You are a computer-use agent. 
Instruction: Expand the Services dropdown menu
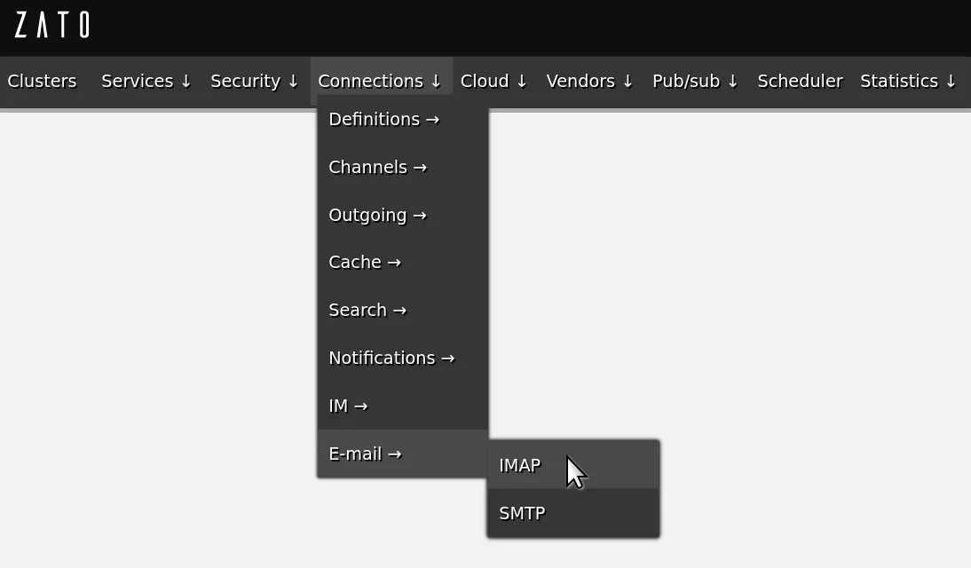146,82
